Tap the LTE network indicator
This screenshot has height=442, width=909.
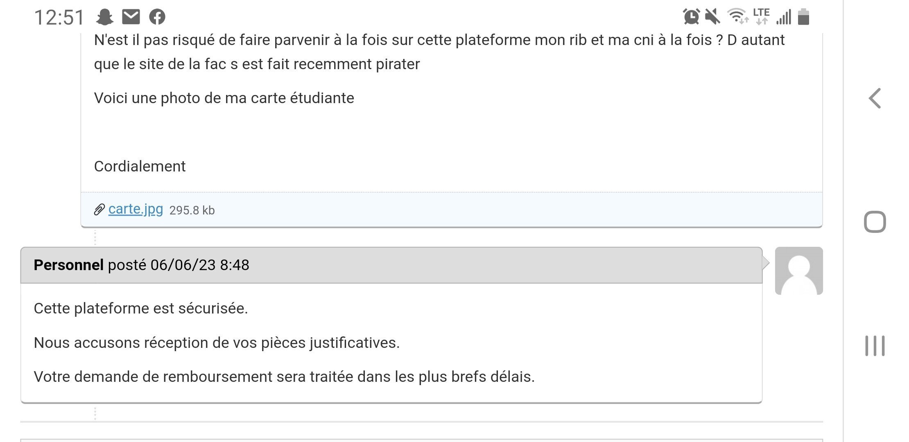761,16
